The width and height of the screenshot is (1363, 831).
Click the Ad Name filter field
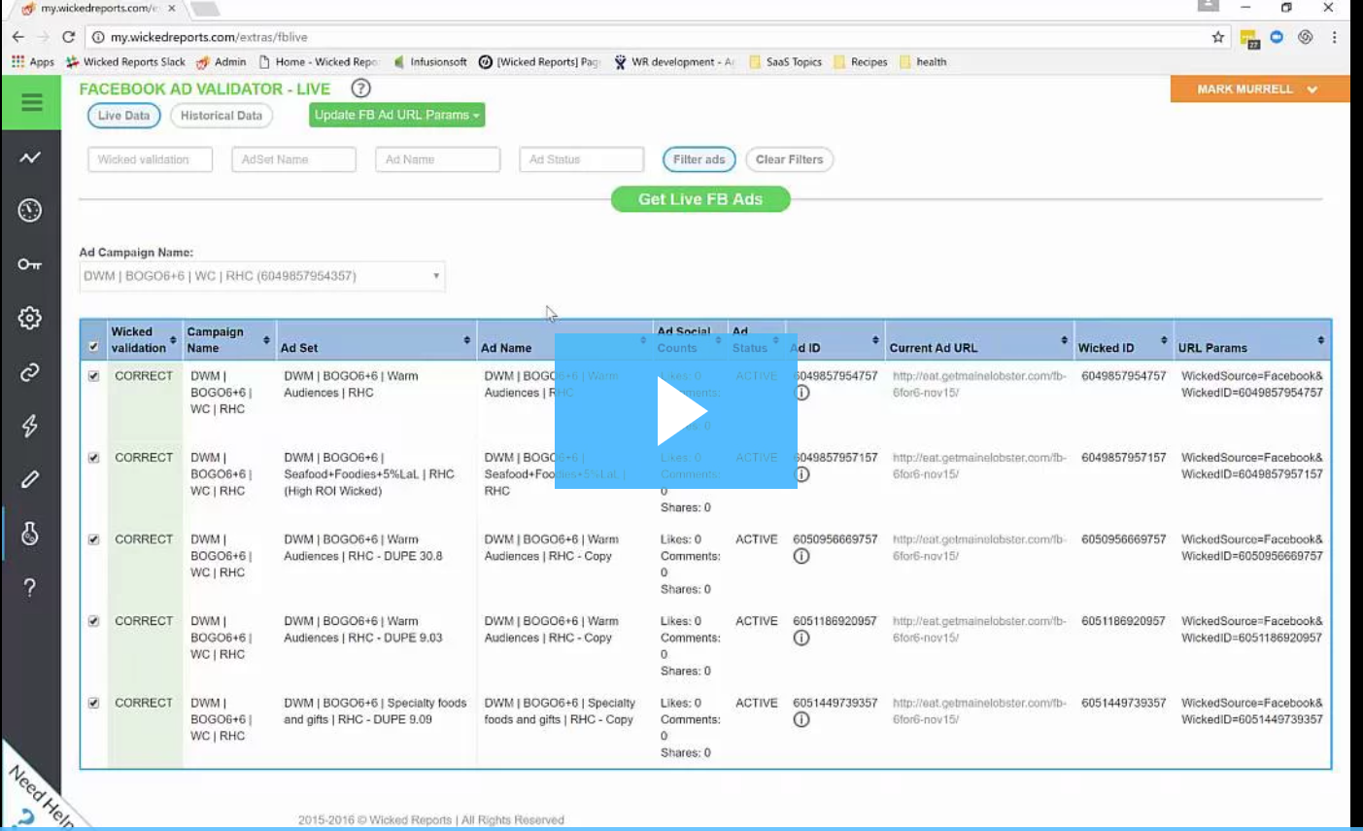click(437, 159)
